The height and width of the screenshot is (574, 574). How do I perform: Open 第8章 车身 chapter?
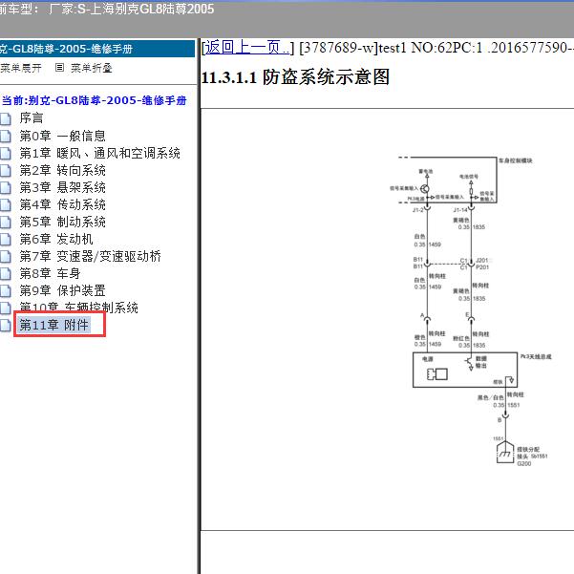point(50,273)
